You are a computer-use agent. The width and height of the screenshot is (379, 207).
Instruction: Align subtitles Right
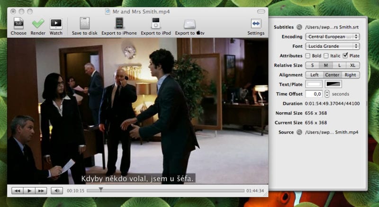click(351, 75)
